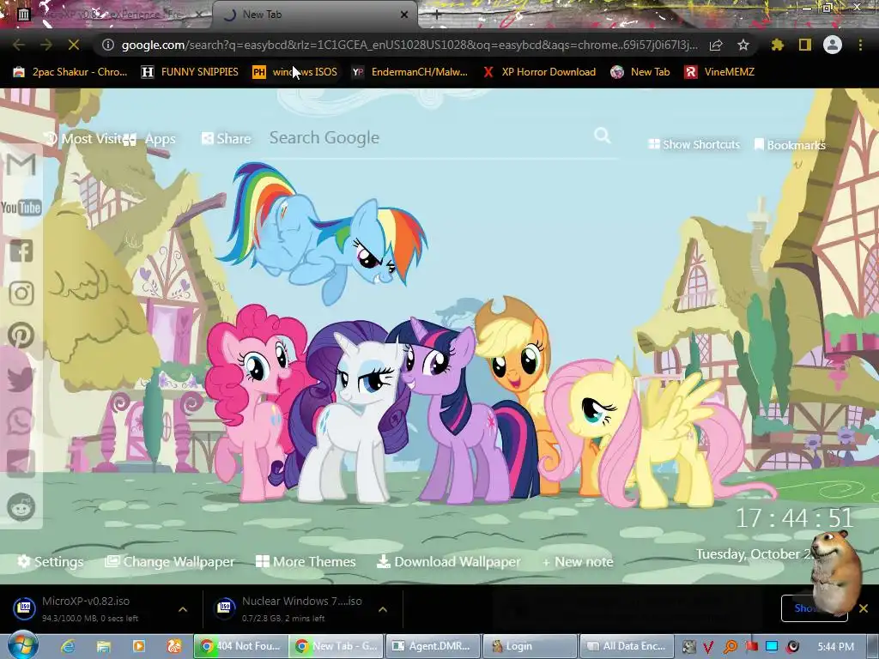This screenshot has height=659, width=879.
Task: Open Gmail from the left sidebar
Action: [x=21, y=165]
